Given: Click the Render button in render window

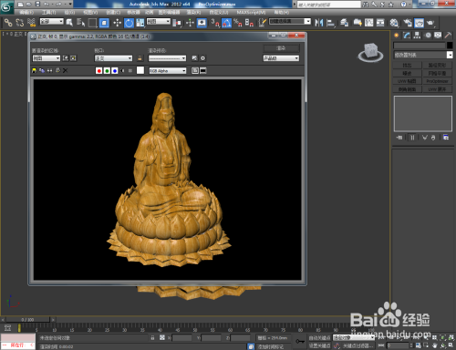Looking at the screenshot, I should tap(281, 48).
